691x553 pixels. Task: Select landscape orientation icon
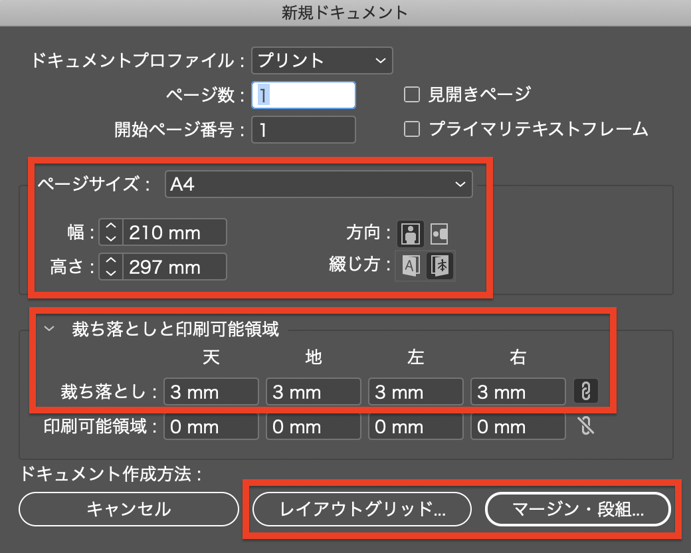tap(439, 233)
